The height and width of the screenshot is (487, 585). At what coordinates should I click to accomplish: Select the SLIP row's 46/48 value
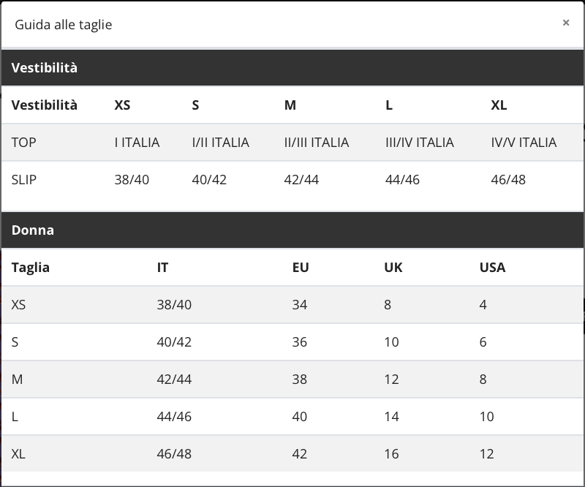508,180
